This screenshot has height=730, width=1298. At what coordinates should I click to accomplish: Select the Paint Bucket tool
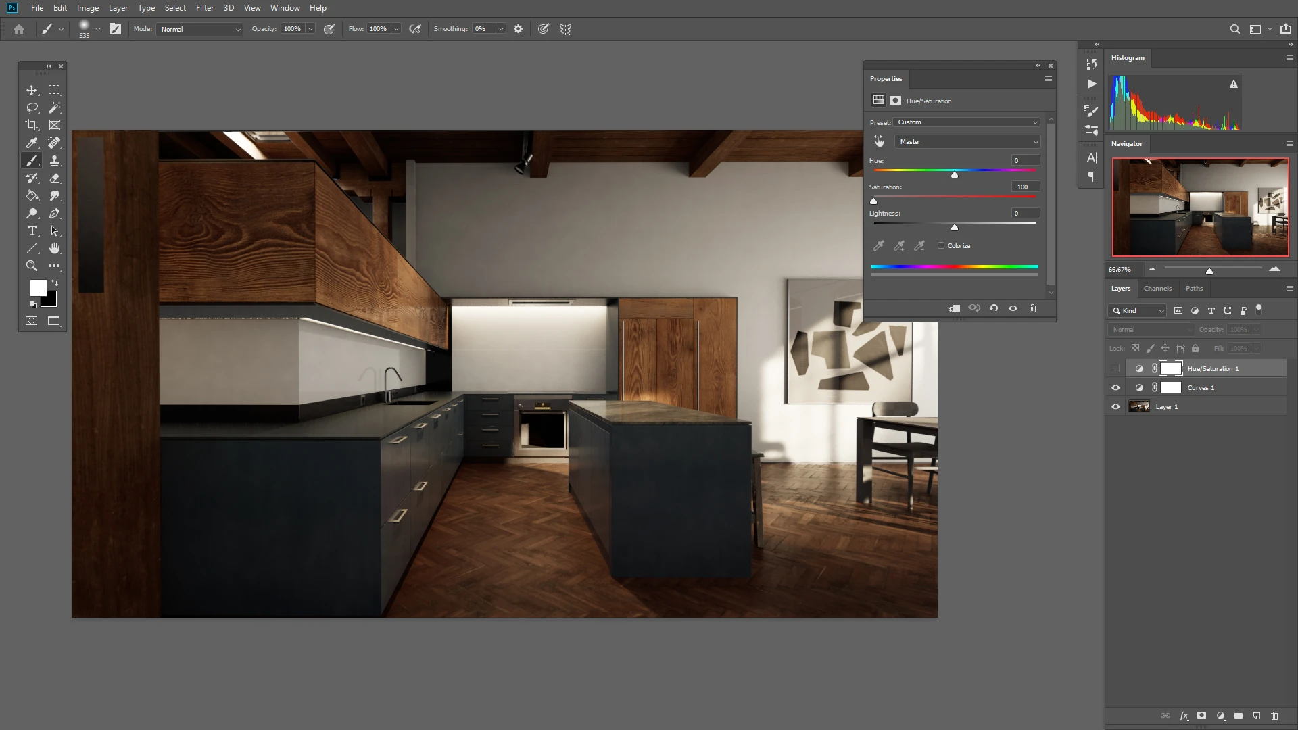point(32,195)
